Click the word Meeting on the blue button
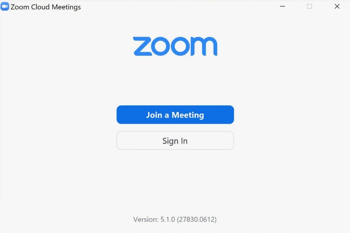 tap(188, 115)
